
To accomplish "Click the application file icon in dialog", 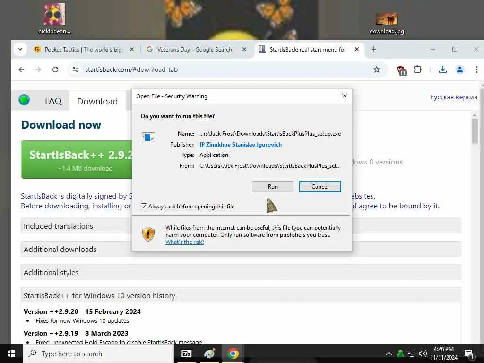I will (148, 137).
